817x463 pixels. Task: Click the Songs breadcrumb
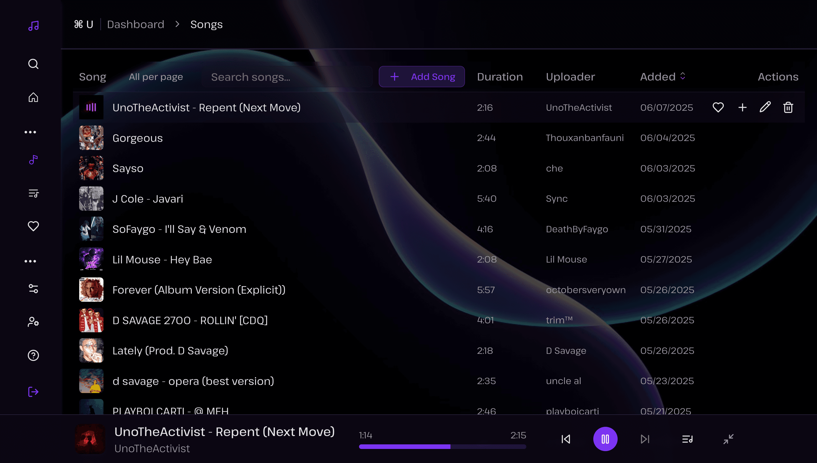point(206,24)
